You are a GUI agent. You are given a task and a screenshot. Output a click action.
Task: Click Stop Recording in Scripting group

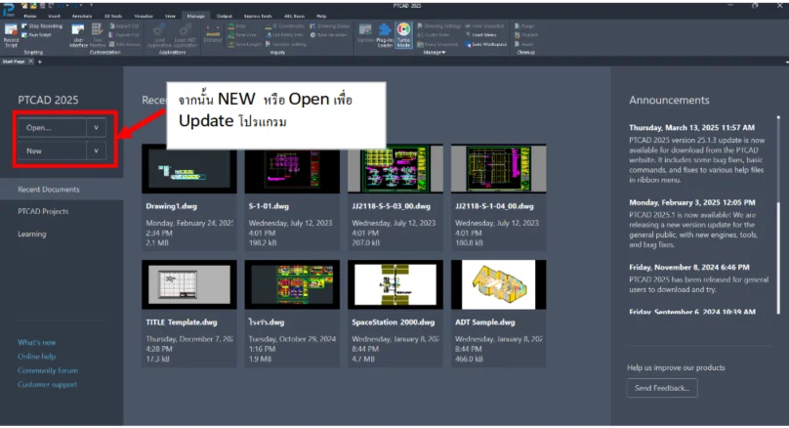[x=42, y=26]
